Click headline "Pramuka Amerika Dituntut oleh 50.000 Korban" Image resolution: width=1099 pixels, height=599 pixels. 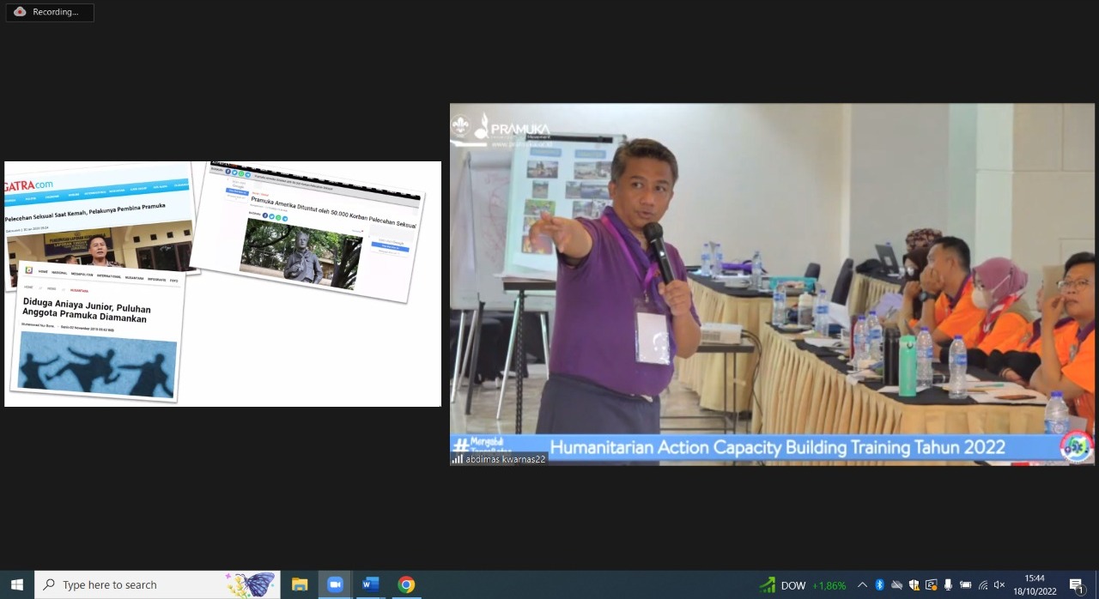click(x=333, y=212)
